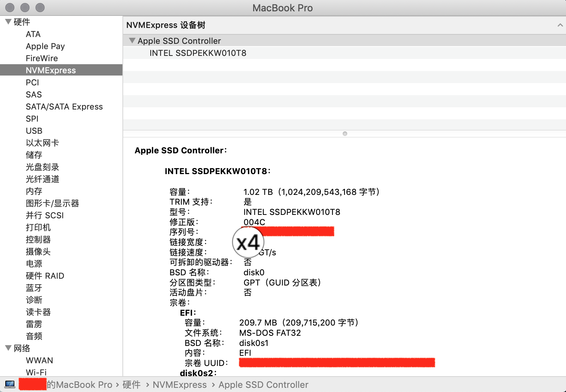Click GPT (GUID 分区表) value
Viewport: 566px width, 392px height.
282,282
